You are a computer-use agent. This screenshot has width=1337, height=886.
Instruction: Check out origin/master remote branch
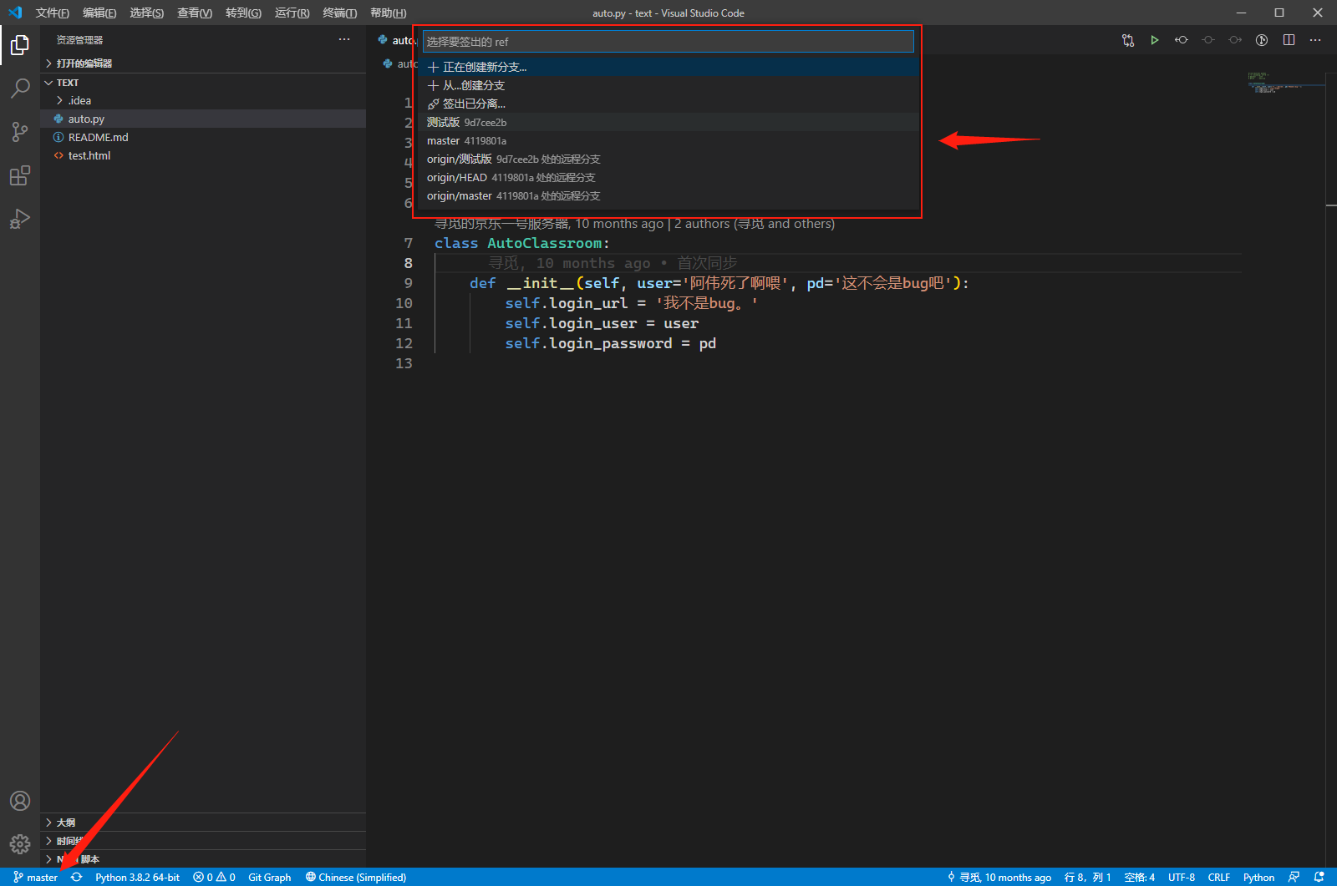click(x=668, y=195)
